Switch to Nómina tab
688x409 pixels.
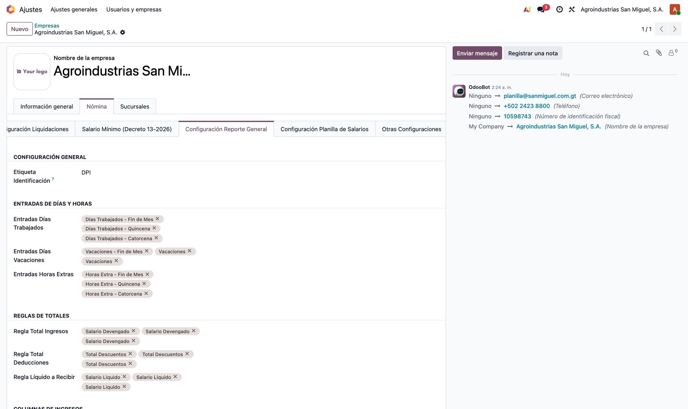coord(96,106)
